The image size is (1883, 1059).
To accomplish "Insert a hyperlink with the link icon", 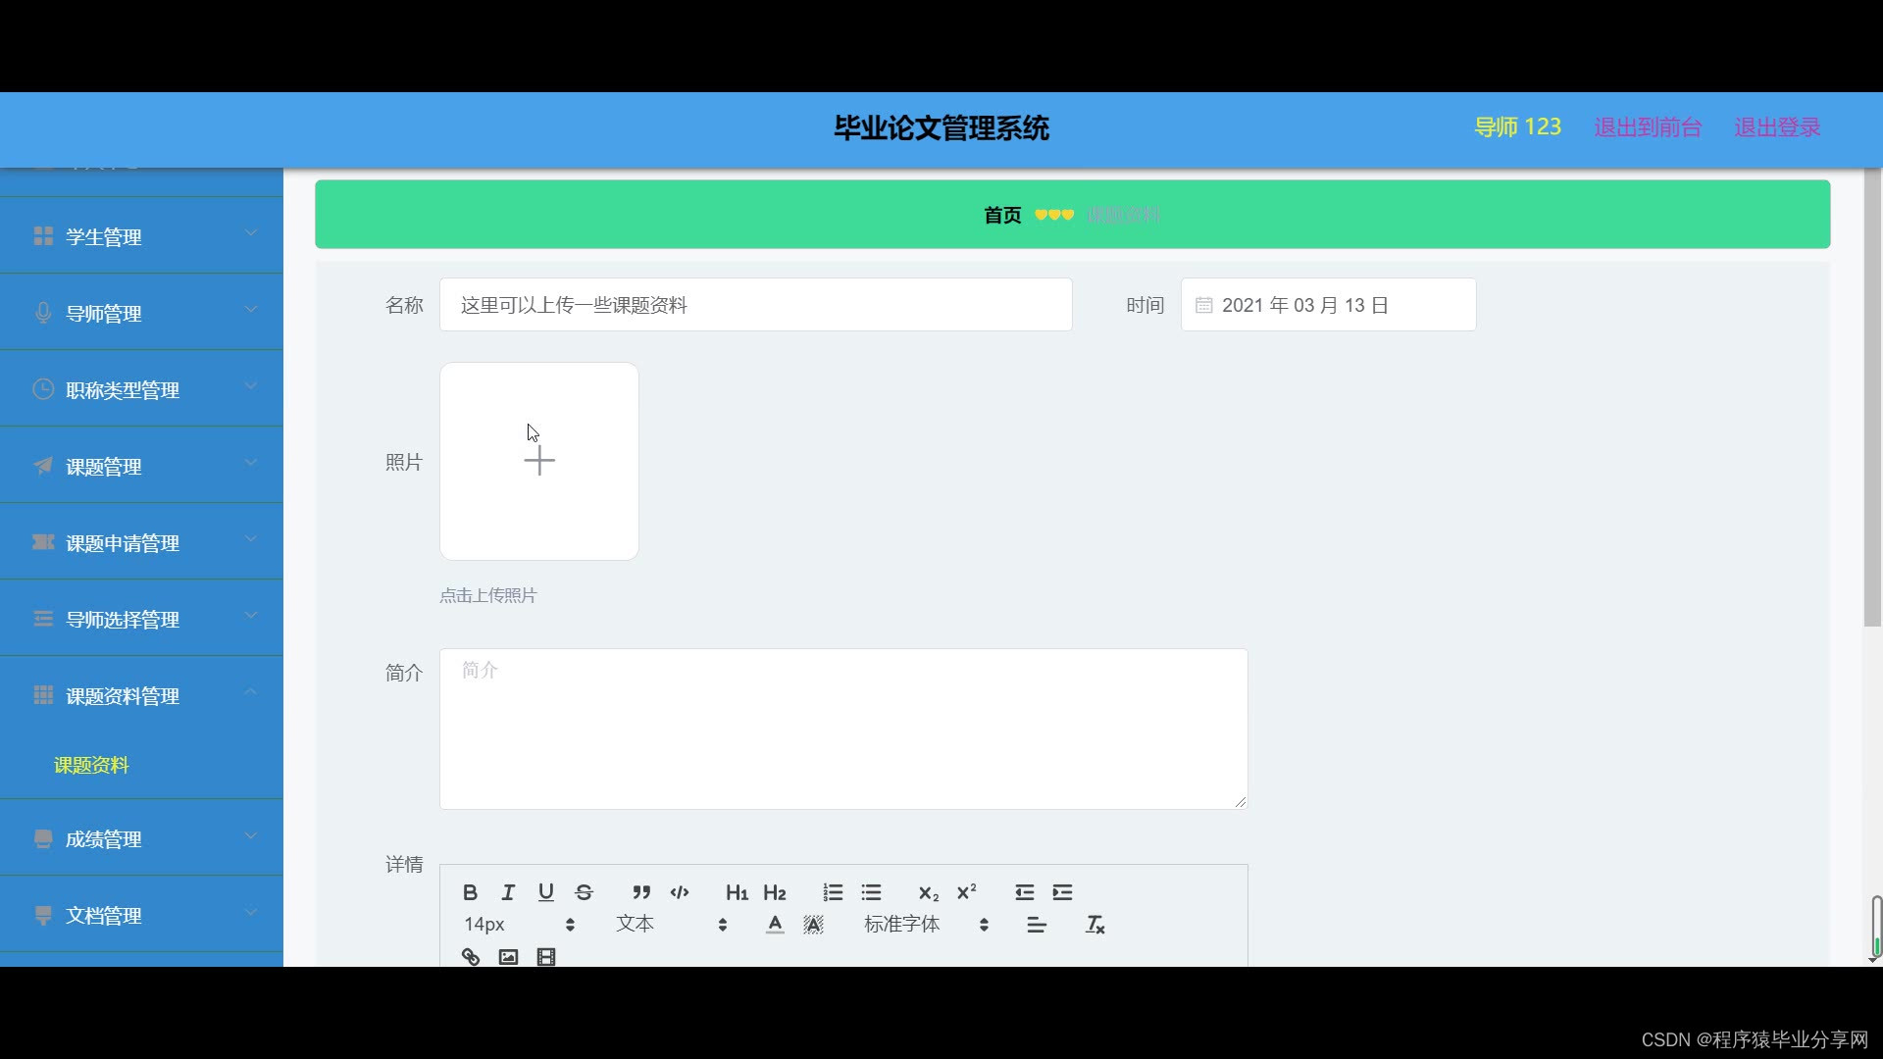I will (471, 957).
